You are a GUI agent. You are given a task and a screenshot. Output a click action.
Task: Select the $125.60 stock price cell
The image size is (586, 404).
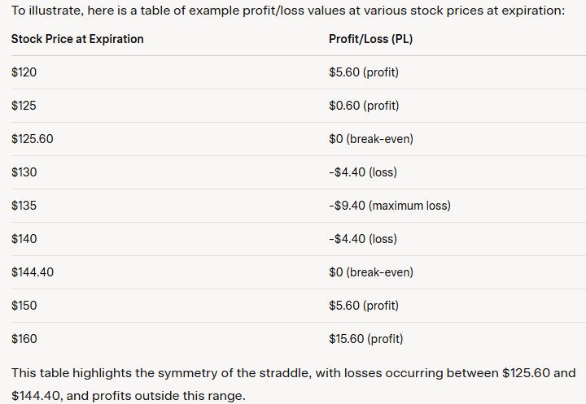point(33,139)
